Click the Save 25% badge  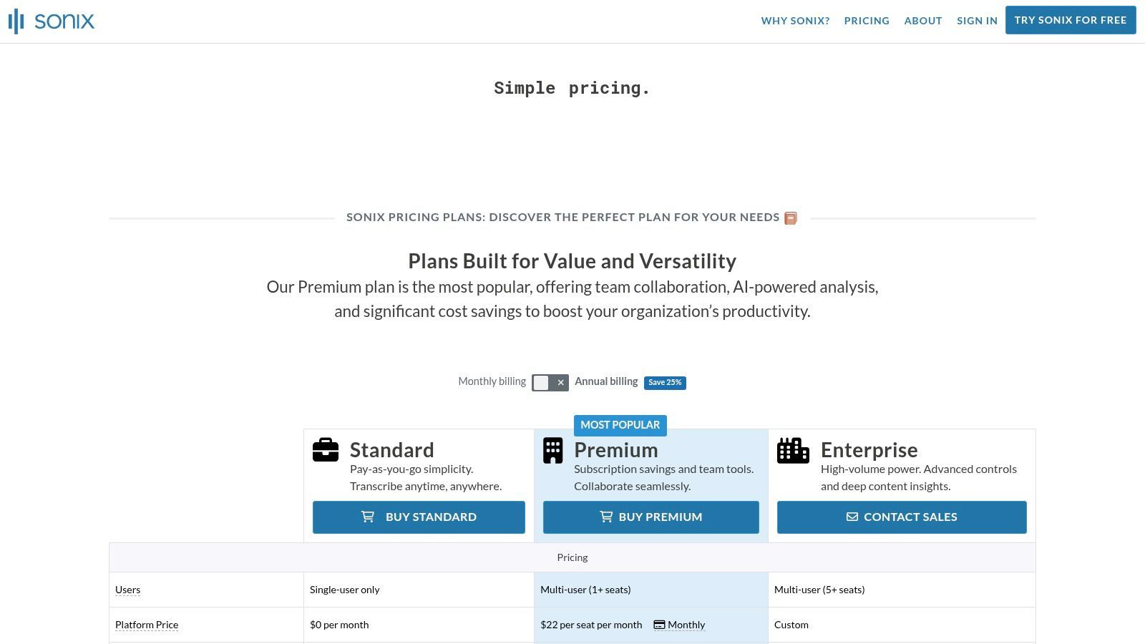coord(665,383)
